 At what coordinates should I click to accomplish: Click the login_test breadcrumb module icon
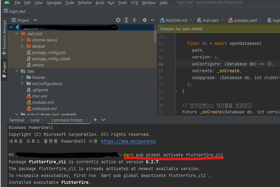click(x=6, y=11)
